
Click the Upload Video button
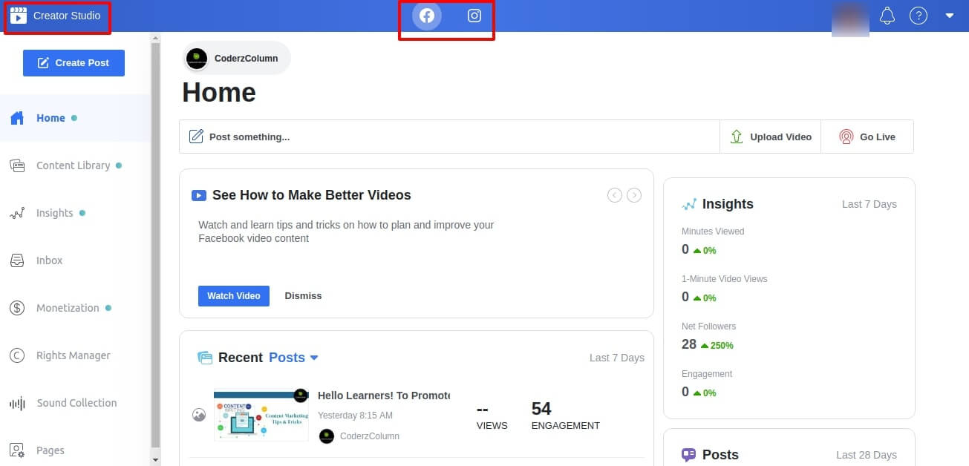point(770,137)
